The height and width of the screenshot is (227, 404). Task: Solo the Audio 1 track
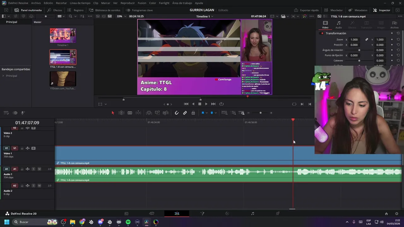(33, 169)
